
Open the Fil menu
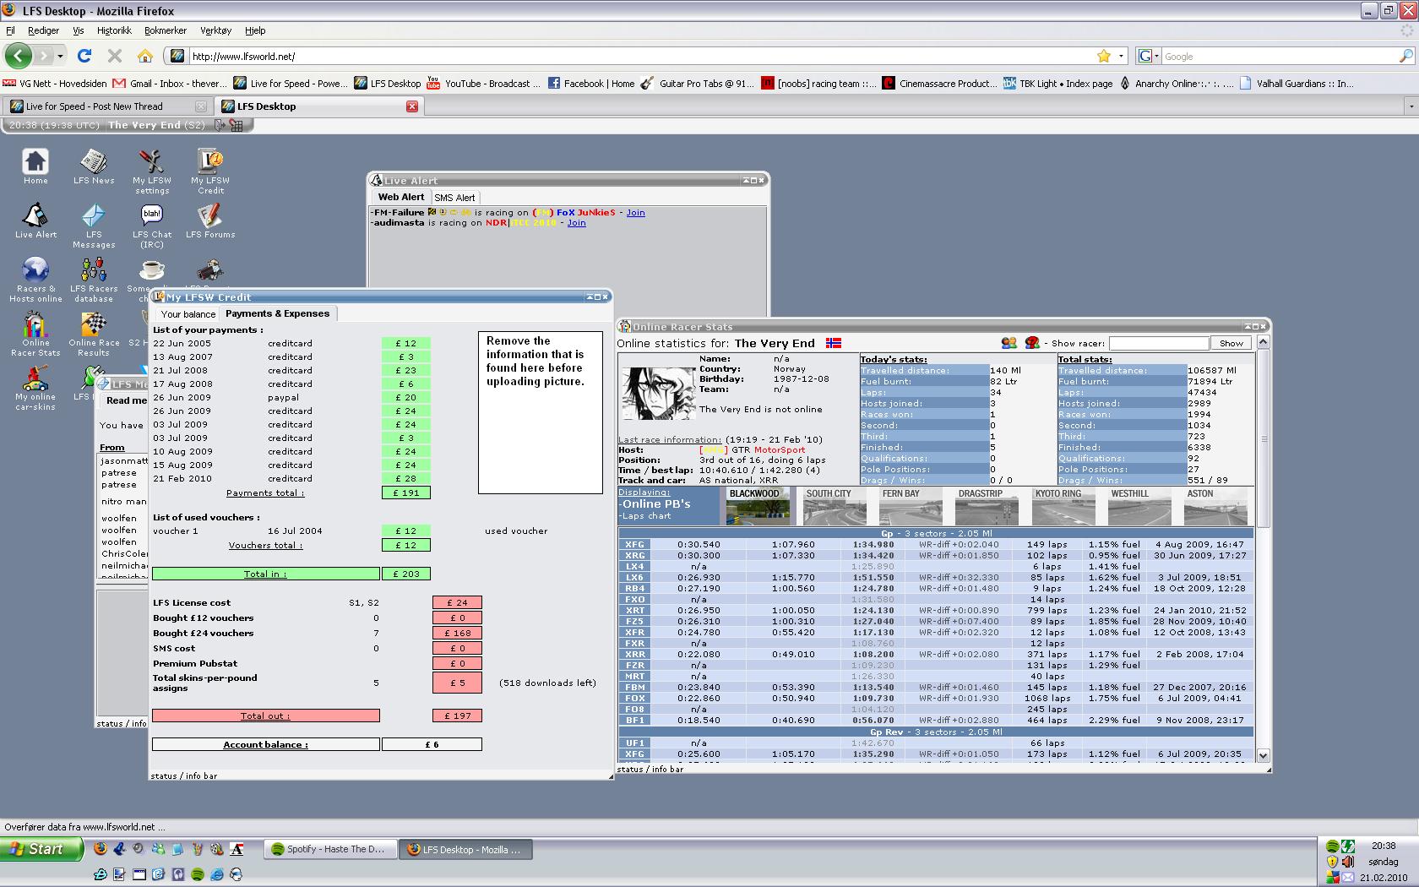10,30
